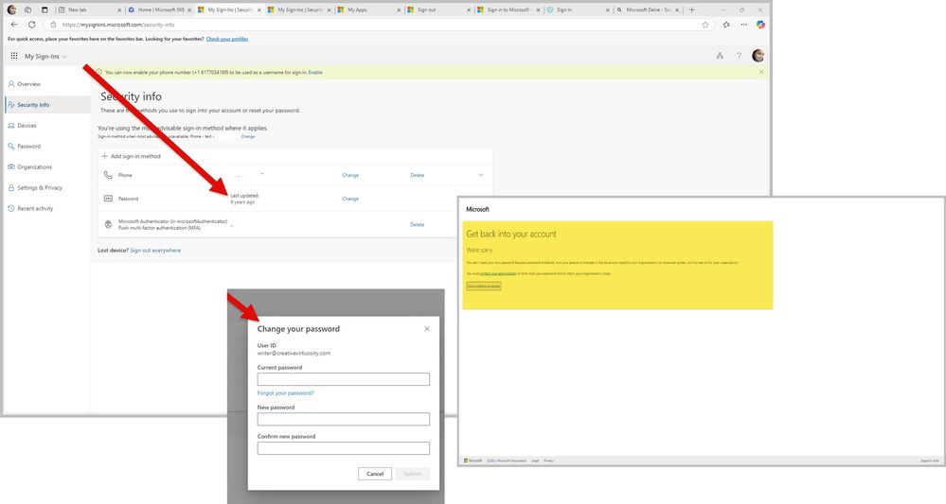Open the app launcher waffle grid

click(x=14, y=56)
